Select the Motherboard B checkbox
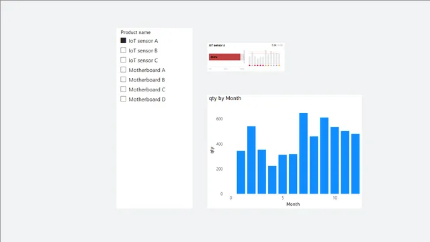Screen dimensions: 430x242 [x=124, y=79]
